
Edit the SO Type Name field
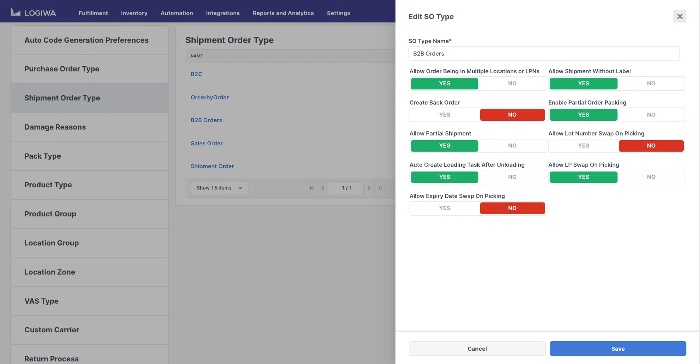pyautogui.click(x=544, y=53)
